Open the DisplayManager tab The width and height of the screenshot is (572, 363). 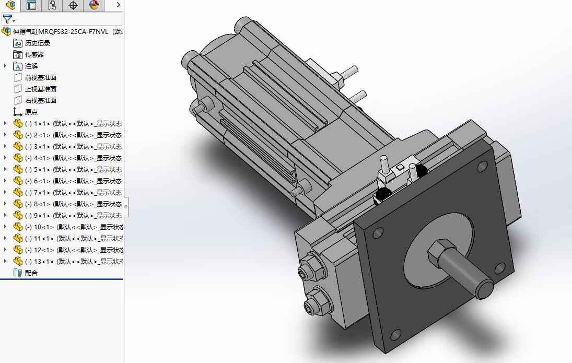click(94, 5)
